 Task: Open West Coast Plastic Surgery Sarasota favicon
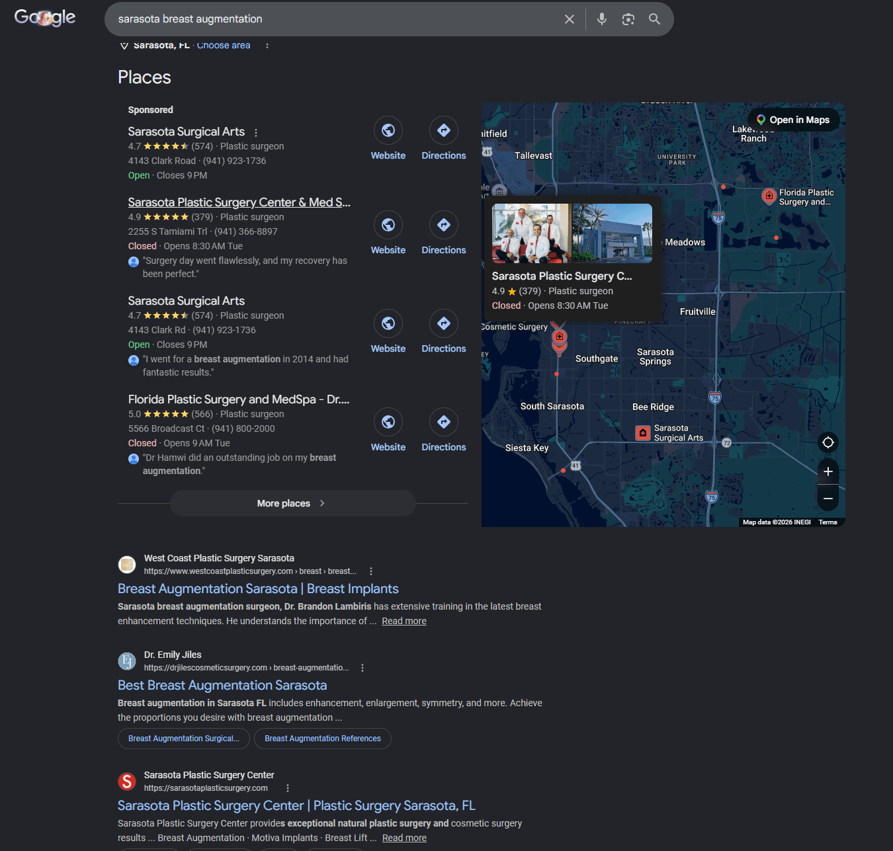pyautogui.click(x=127, y=565)
